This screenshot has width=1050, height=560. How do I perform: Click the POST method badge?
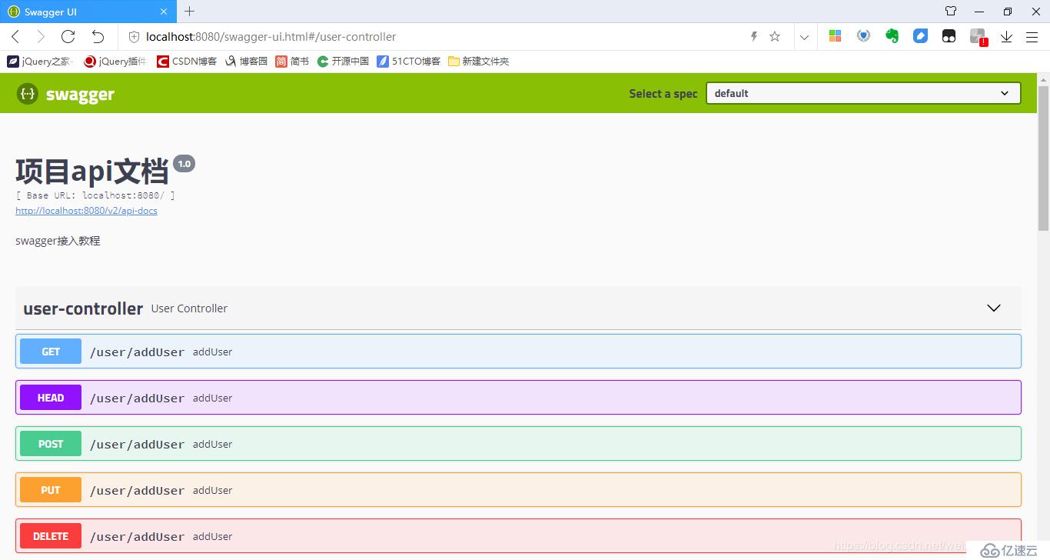click(51, 444)
